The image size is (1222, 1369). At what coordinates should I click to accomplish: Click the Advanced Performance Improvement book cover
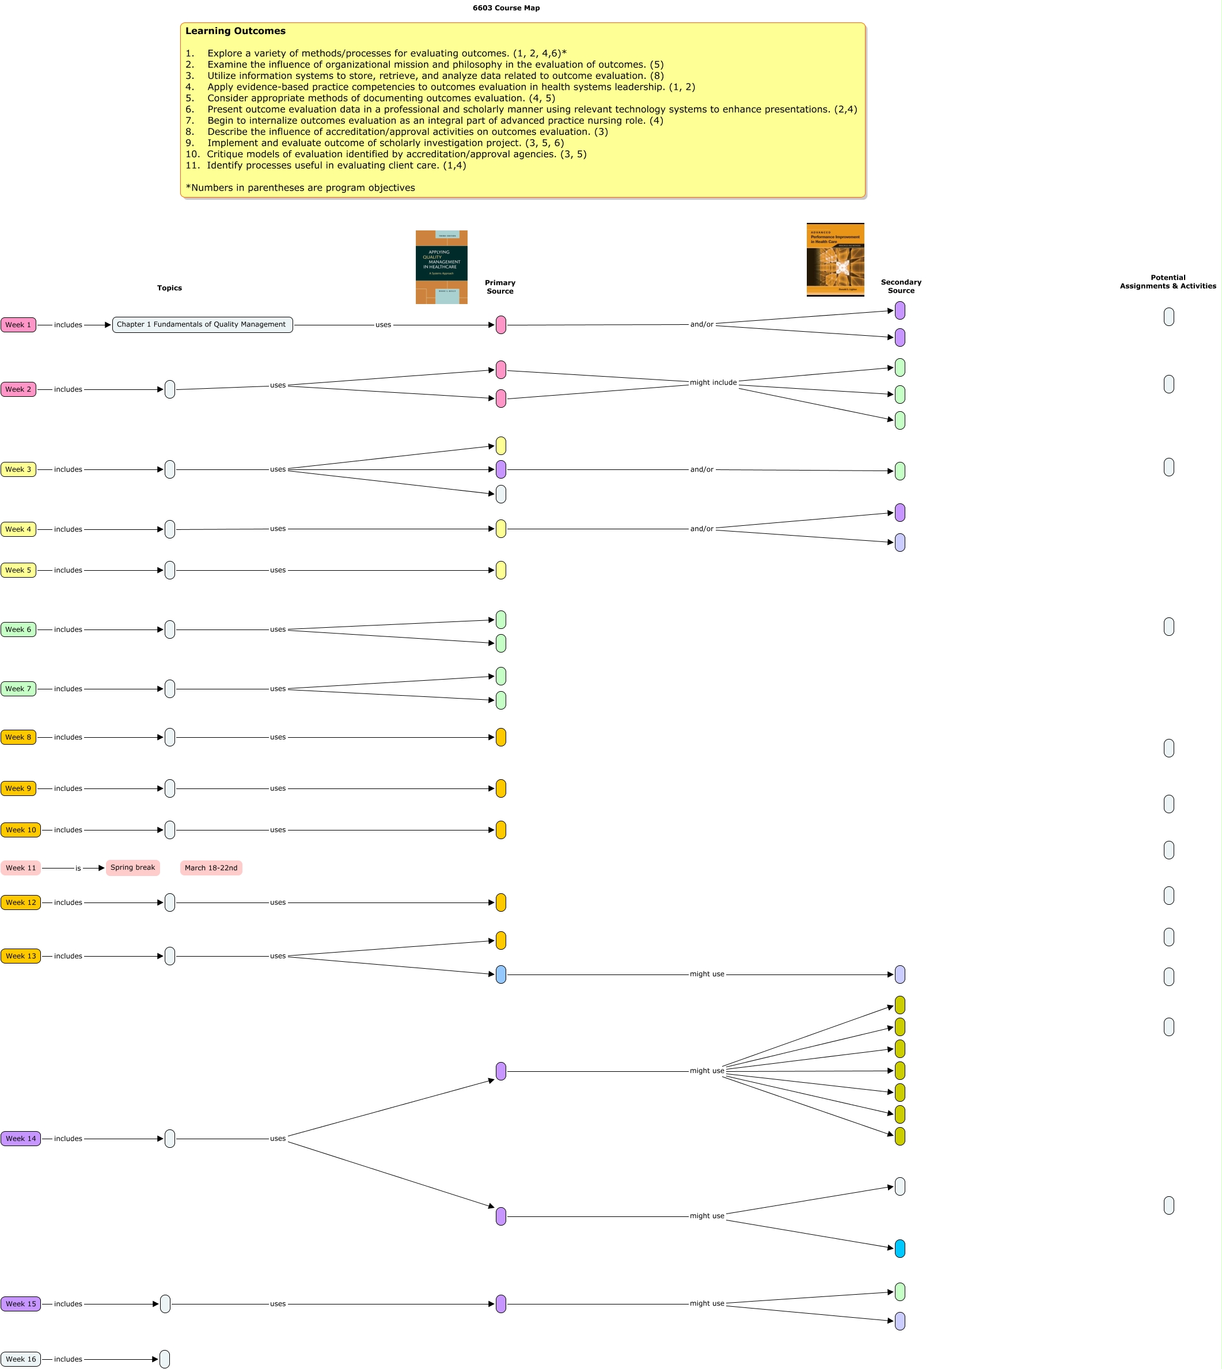[x=835, y=260]
